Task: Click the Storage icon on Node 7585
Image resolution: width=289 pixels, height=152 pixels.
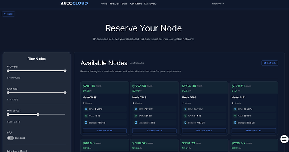Action: [86, 123]
